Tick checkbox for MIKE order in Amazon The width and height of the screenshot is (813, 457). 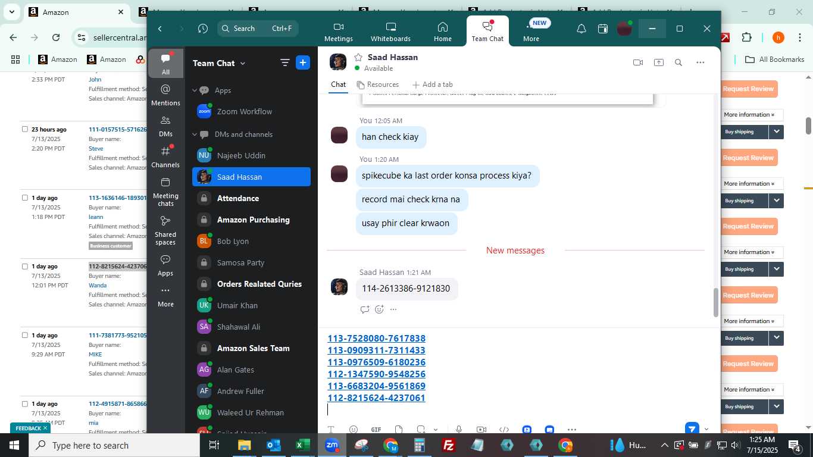click(x=25, y=335)
